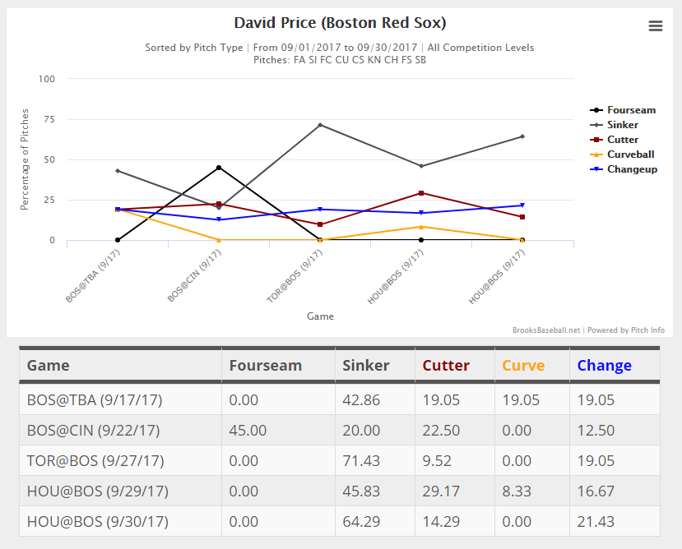This screenshot has width=682, height=549.
Task: Toggle Cutter series legend entry
Action: click(623, 140)
